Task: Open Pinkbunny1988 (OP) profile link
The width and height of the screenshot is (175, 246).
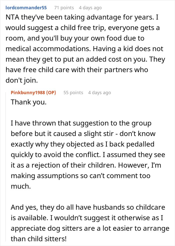Action: point(33,93)
